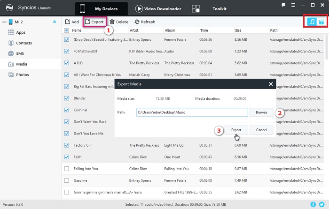Click Browse to choose export folder
The height and width of the screenshot is (209, 329).
[x=261, y=112]
